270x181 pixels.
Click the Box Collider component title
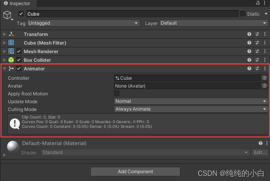point(37,60)
